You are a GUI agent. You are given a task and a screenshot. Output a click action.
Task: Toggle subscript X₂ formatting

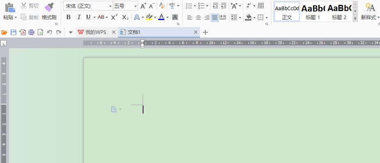point(125,17)
